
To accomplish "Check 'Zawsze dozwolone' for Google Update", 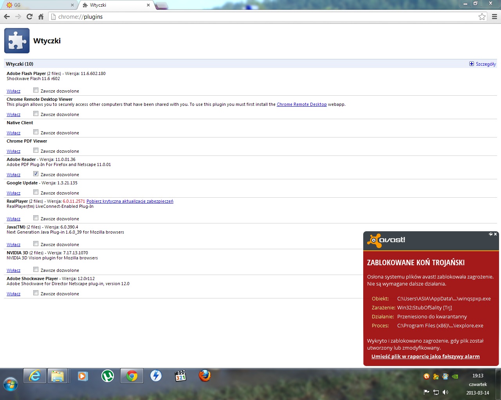I will click(36, 192).
